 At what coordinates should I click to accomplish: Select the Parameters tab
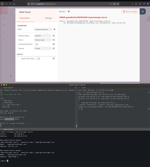(x=25, y=18)
